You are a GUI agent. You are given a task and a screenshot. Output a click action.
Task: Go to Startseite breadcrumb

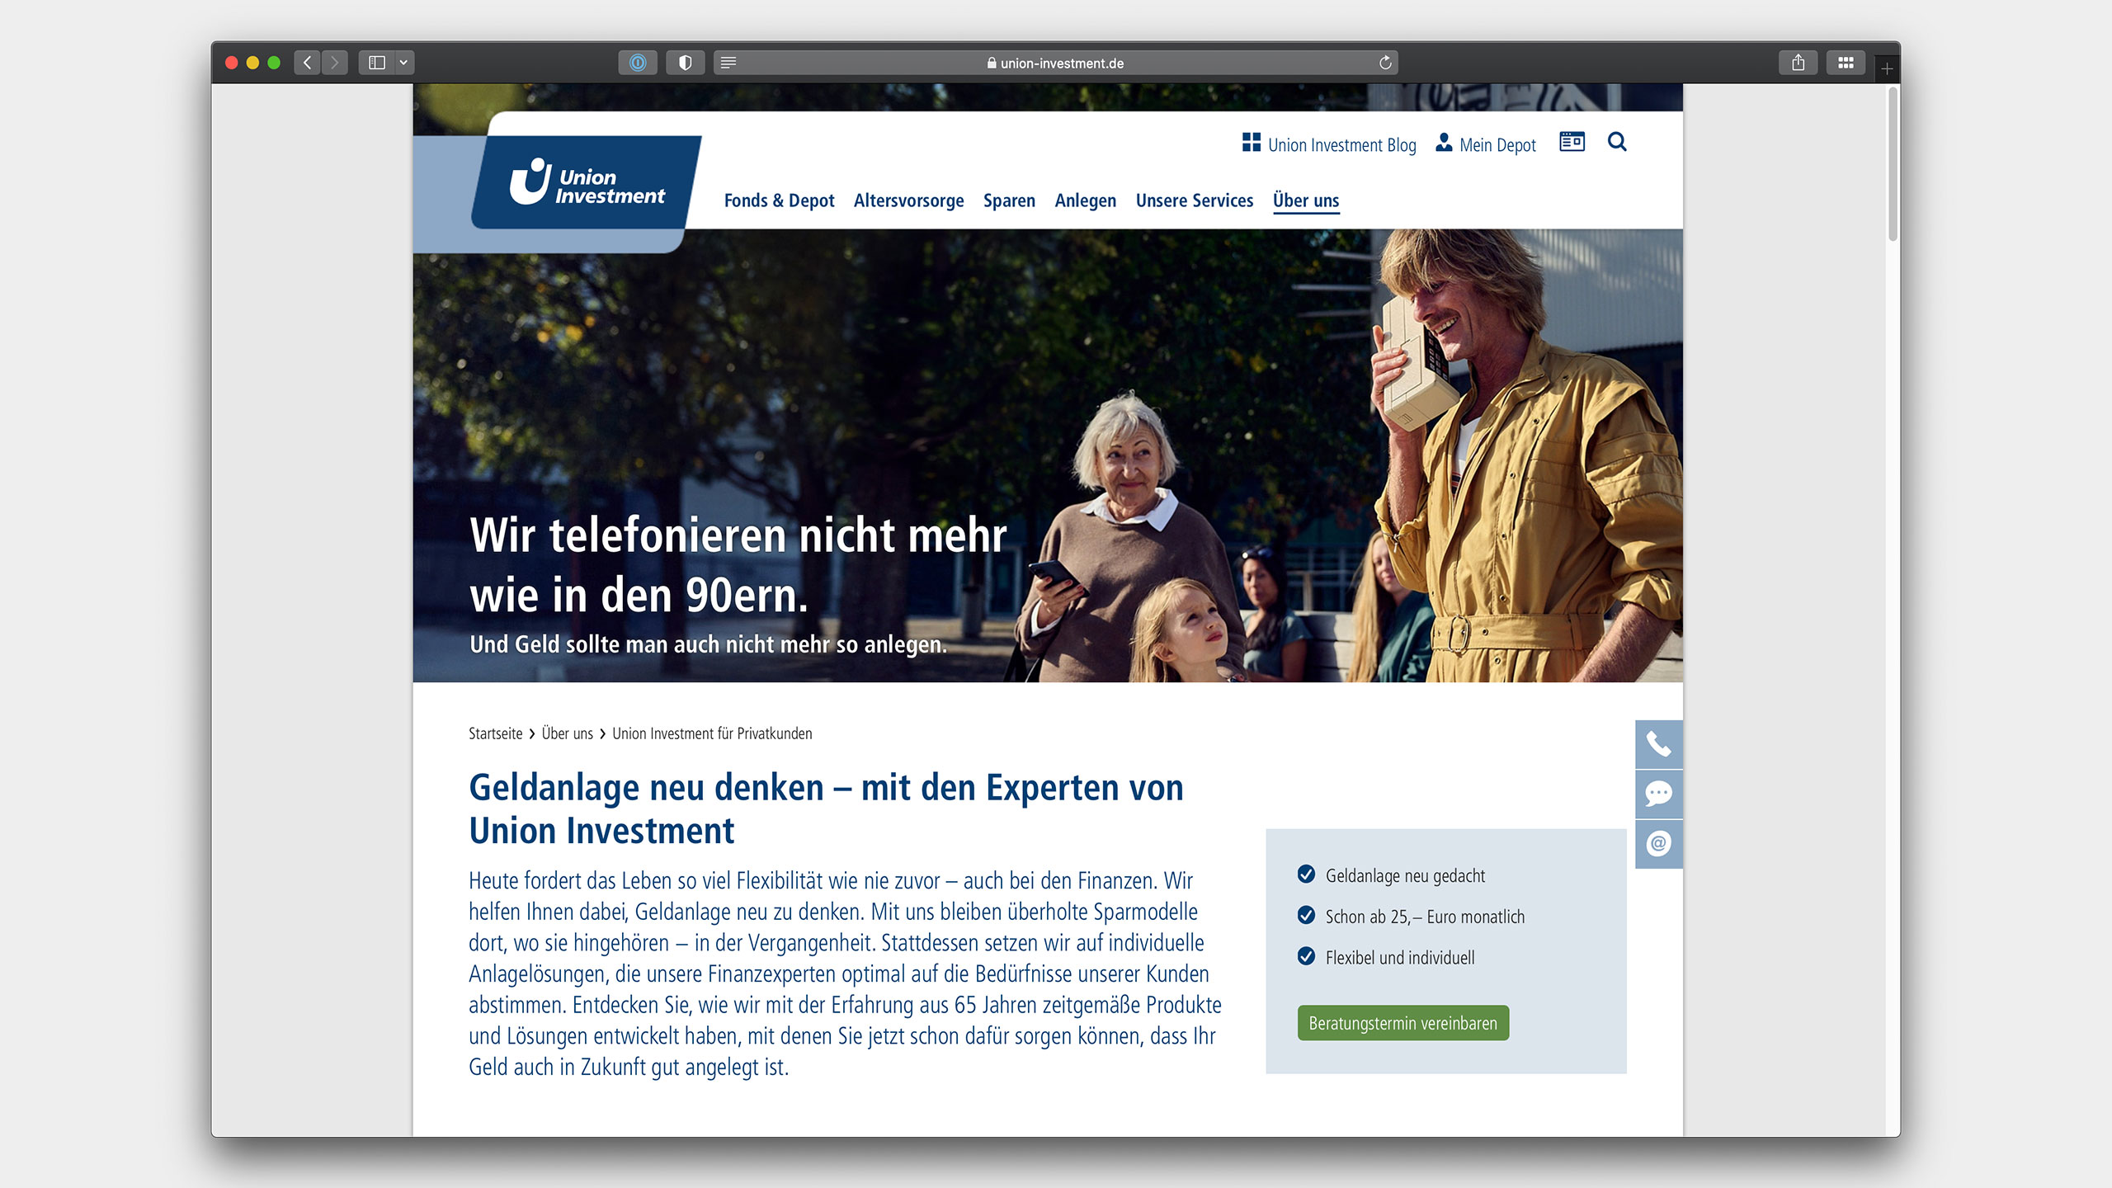(x=495, y=733)
